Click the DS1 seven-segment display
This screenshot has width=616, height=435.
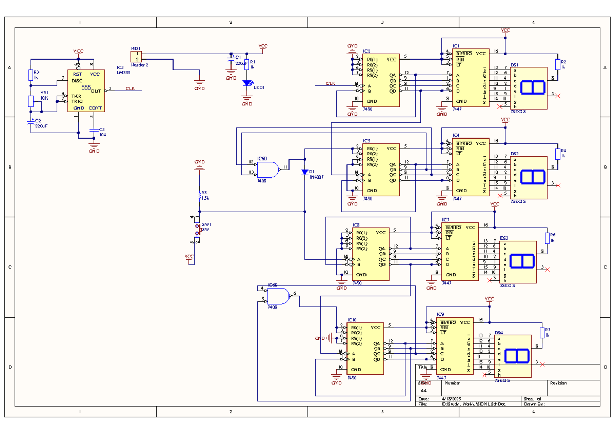tap(529, 88)
